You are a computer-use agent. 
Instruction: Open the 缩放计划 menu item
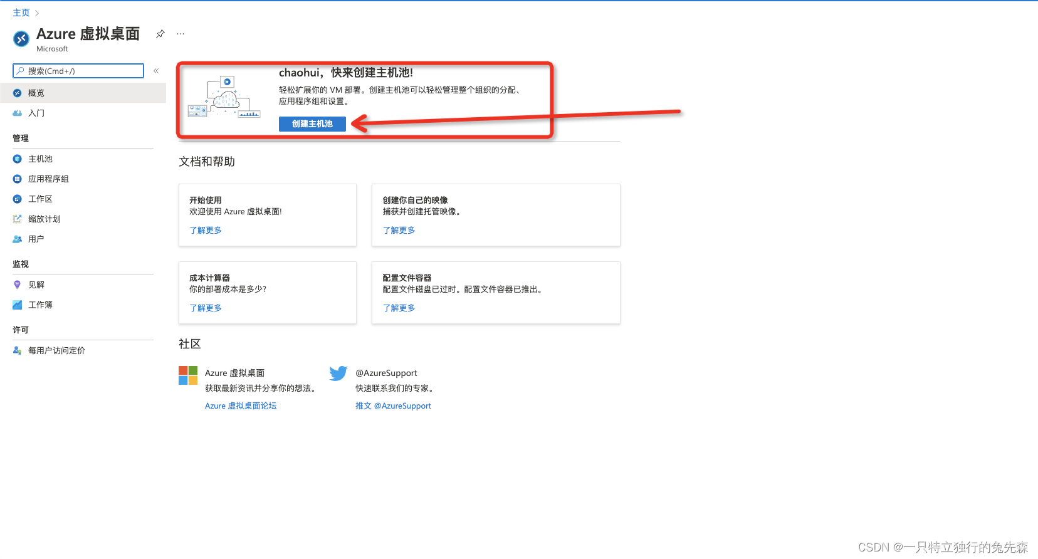[83, 219]
